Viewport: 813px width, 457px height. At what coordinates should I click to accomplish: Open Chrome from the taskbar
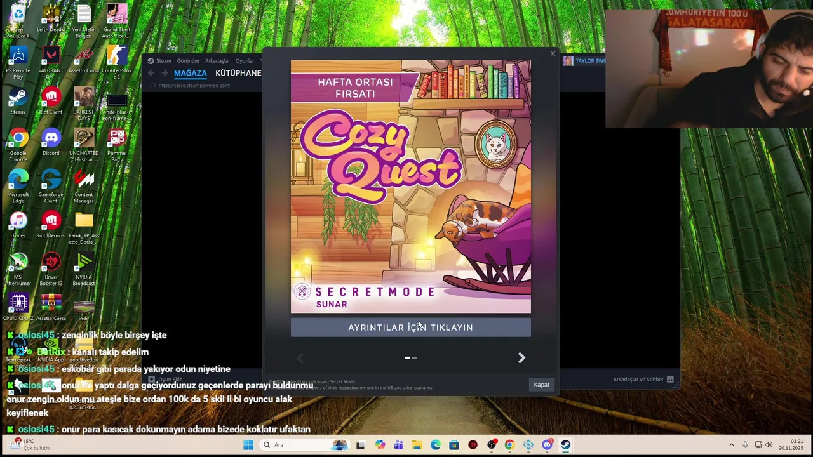click(509, 445)
